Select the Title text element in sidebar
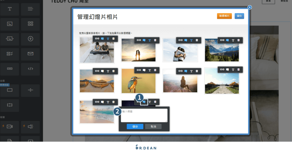This screenshot has width=292, height=152. [x=10, y=9]
